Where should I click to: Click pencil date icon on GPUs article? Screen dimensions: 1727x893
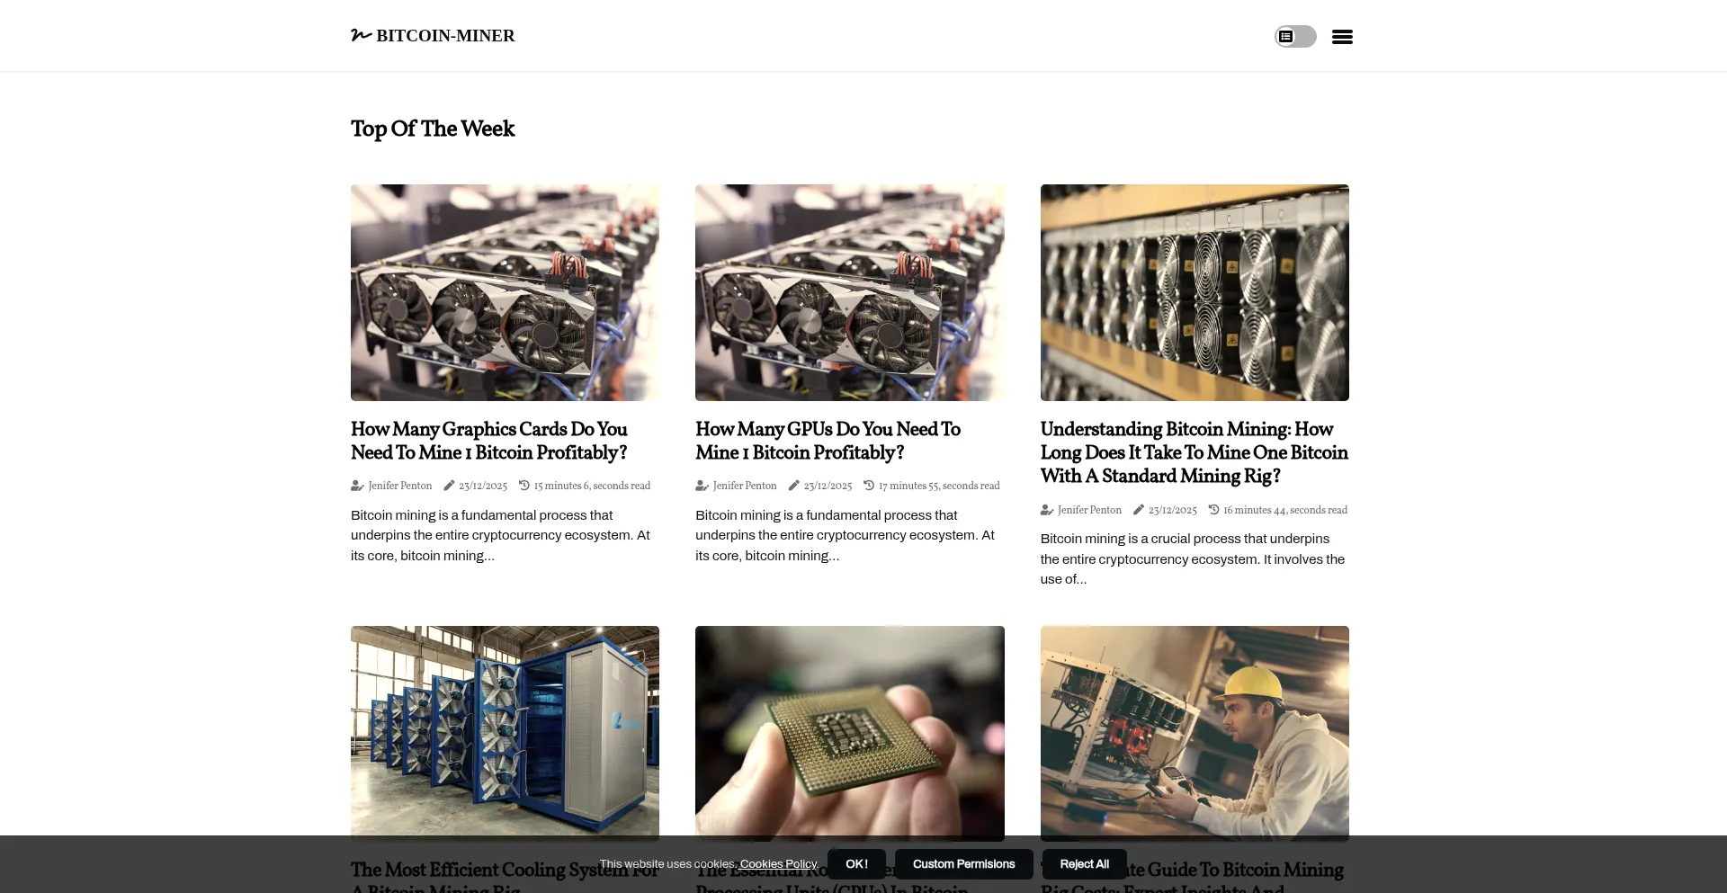tap(793, 486)
